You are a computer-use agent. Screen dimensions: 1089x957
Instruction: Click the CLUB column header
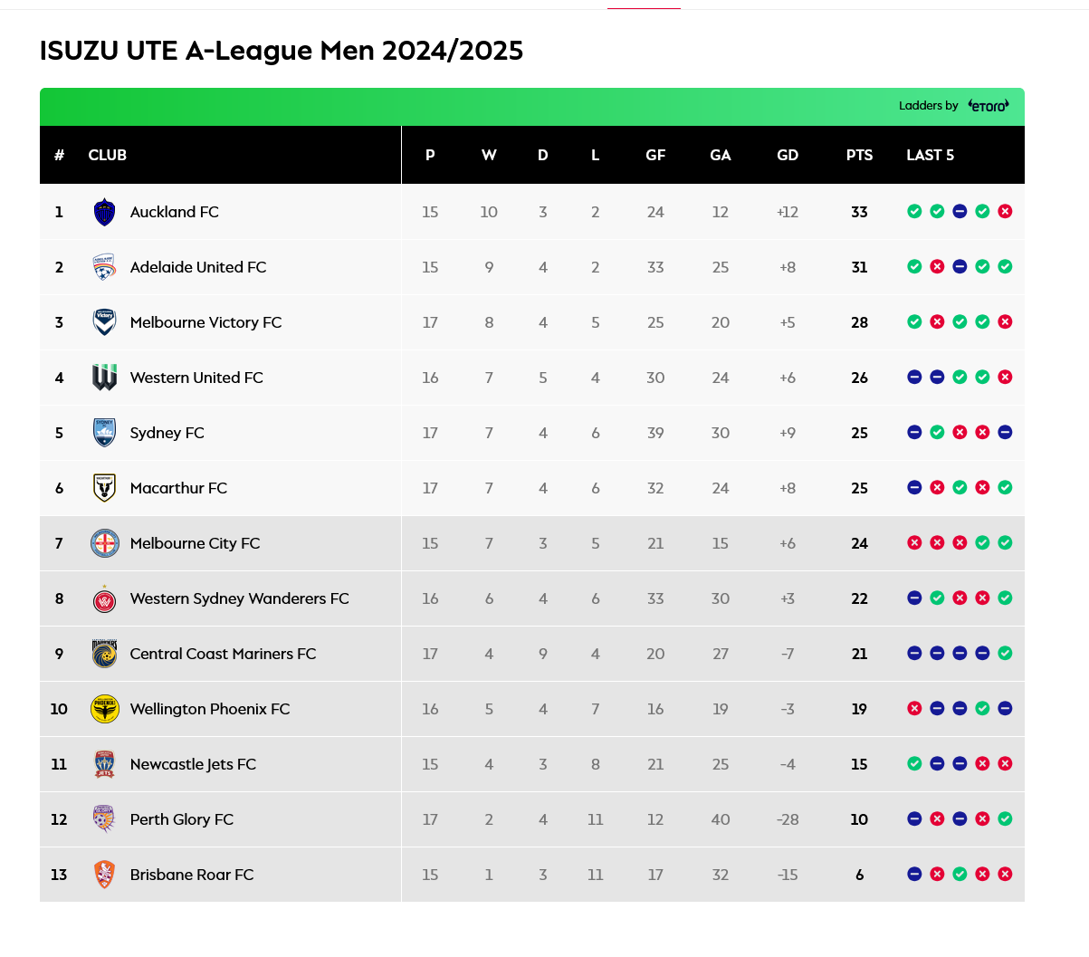click(107, 155)
